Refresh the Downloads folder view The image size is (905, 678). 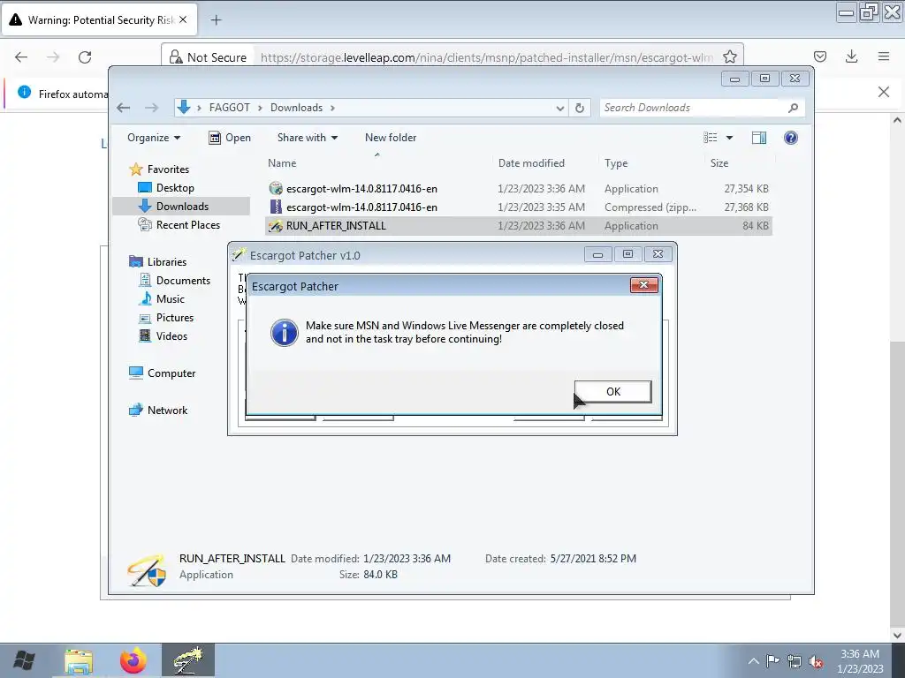(x=580, y=108)
